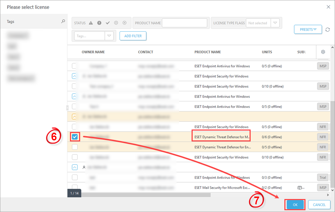Select the NFR Endpoint Security 0/5 license checkbox

pyautogui.click(x=74, y=127)
